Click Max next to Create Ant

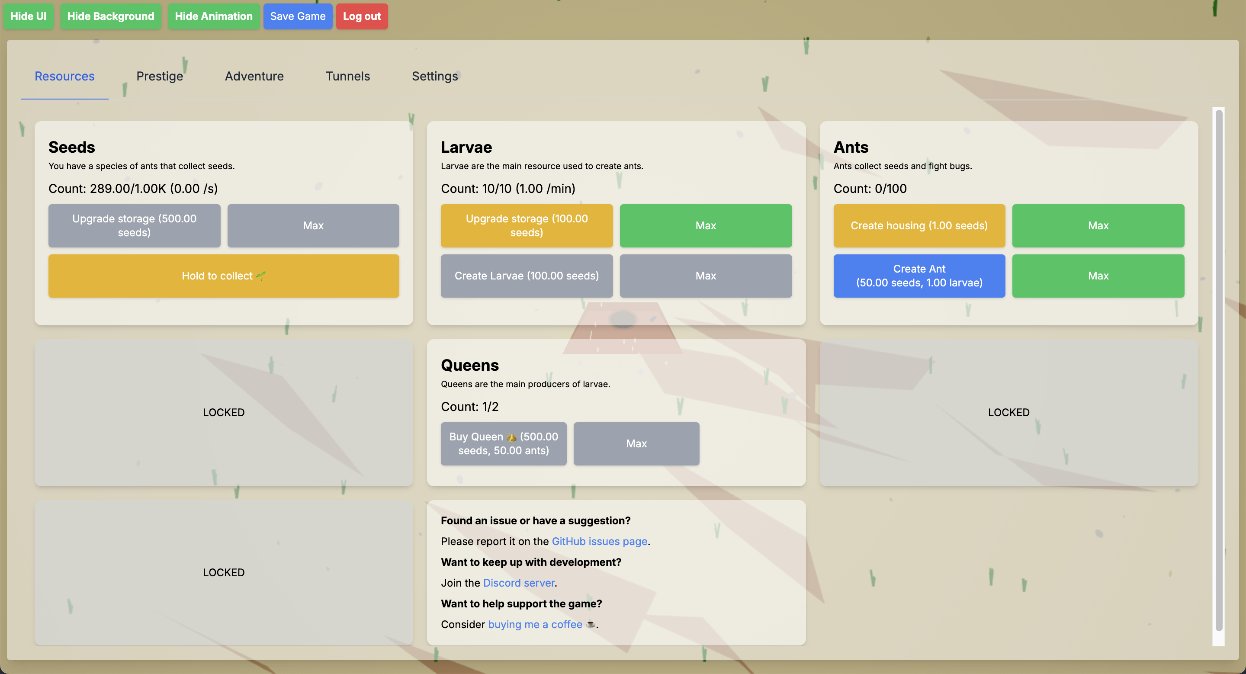(1098, 276)
